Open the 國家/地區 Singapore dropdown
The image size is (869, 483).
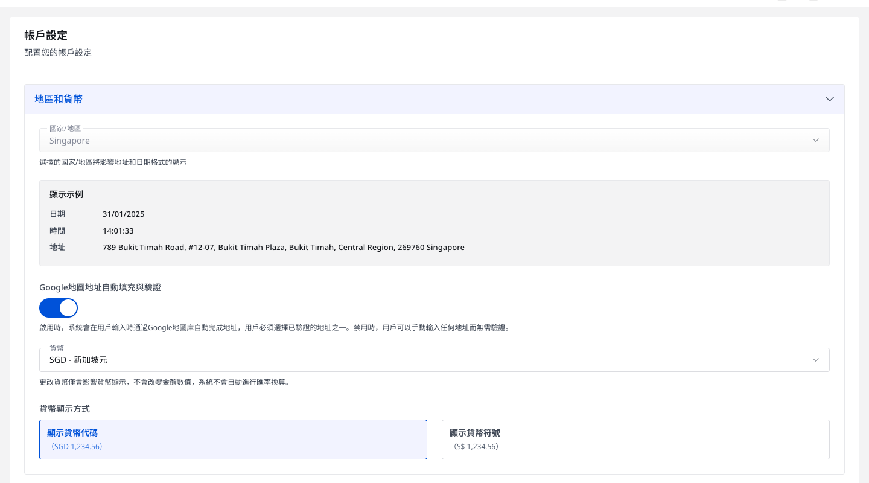click(434, 140)
